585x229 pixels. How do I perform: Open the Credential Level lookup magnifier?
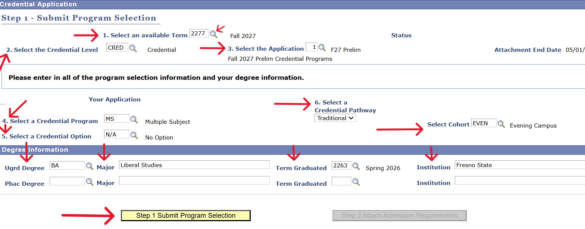[133, 48]
